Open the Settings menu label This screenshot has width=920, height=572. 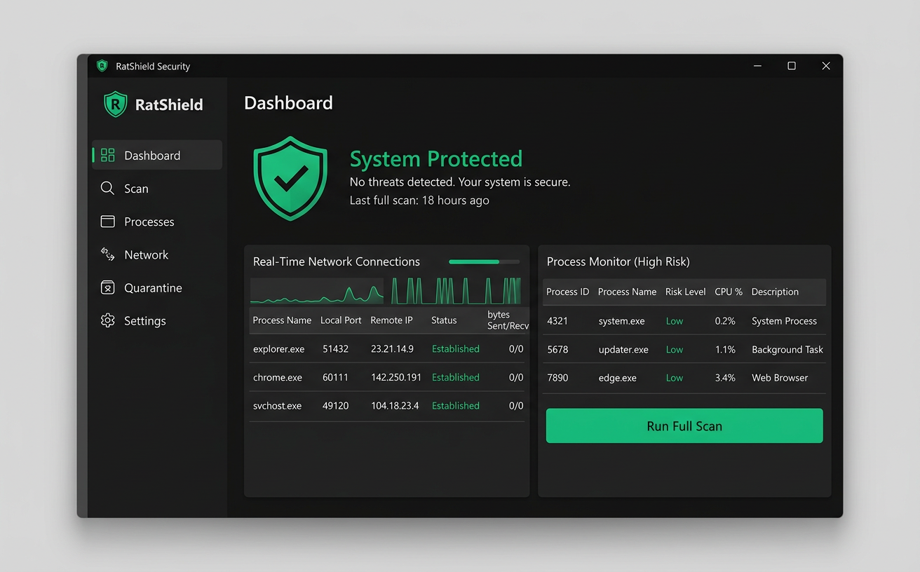tap(145, 320)
